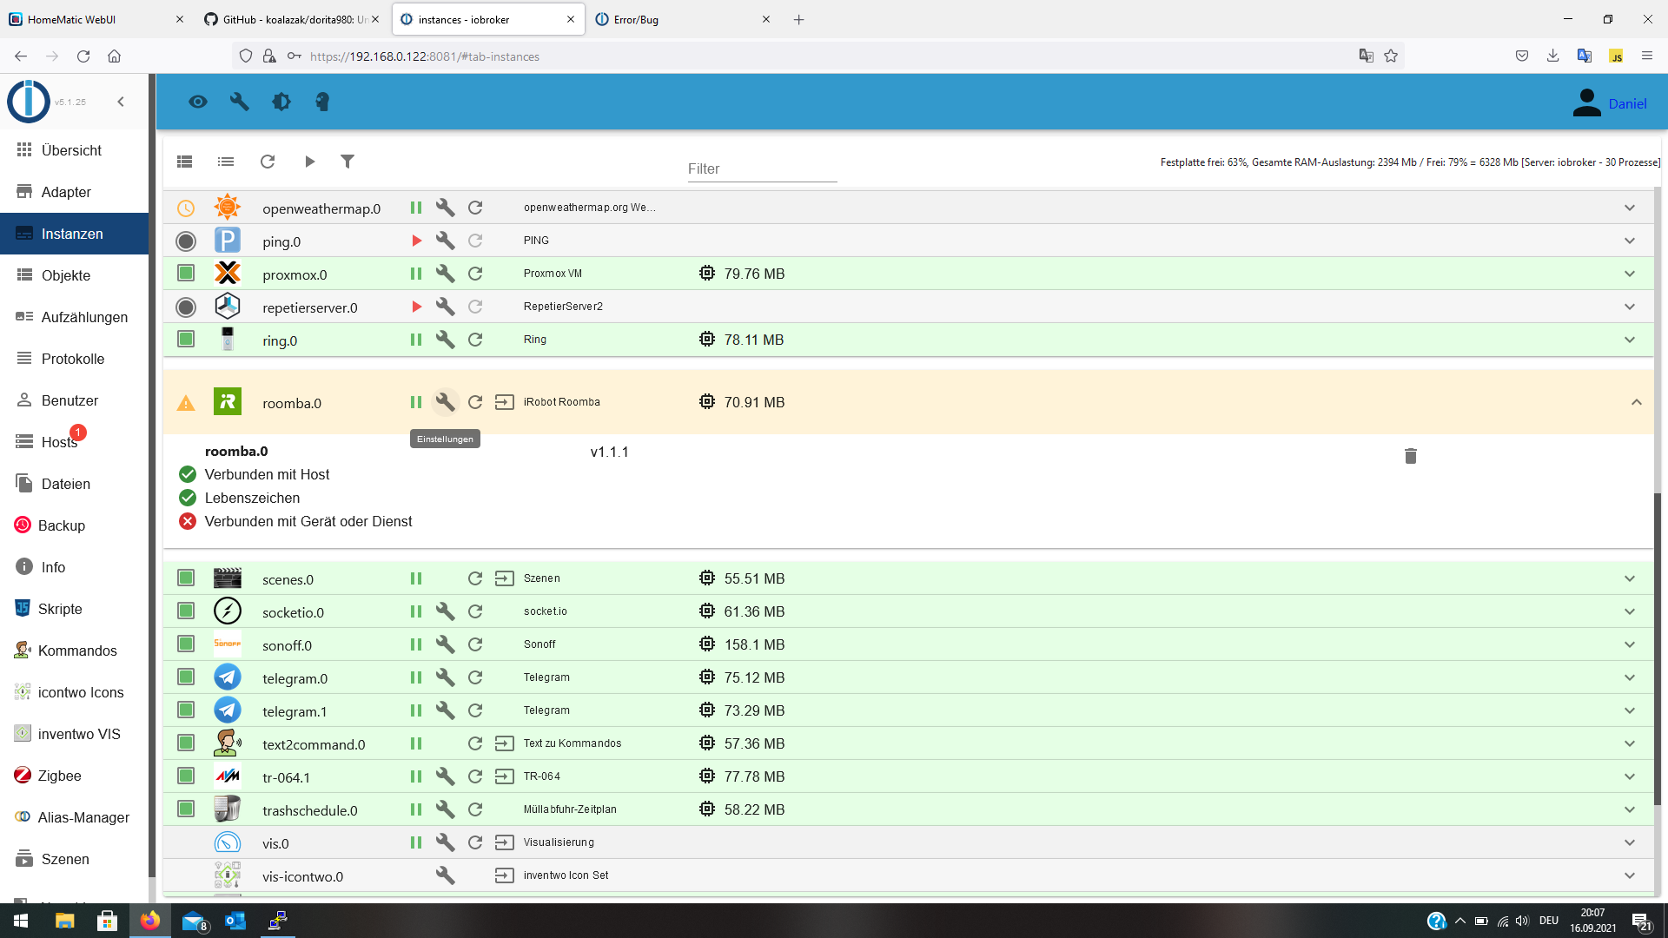Click expert mode head icon in header
The image size is (1668, 938).
[322, 102]
